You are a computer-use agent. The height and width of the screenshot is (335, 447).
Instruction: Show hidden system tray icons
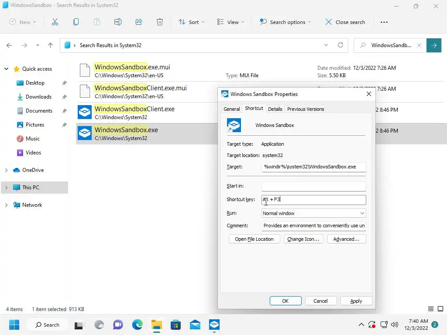[x=361, y=325]
